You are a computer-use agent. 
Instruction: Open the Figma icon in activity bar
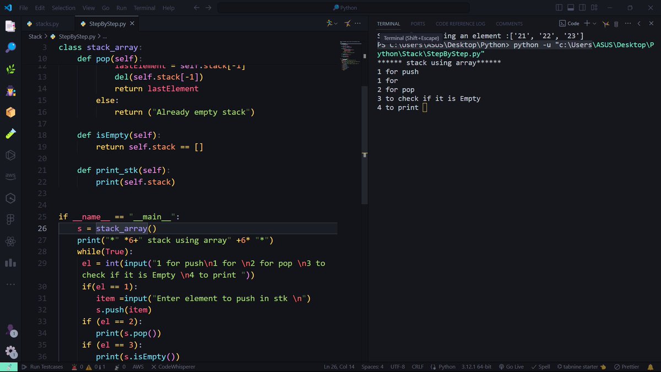point(10,219)
